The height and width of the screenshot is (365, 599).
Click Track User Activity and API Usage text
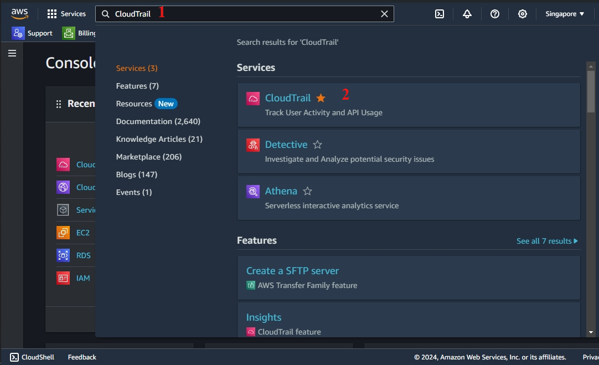coord(323,113)
